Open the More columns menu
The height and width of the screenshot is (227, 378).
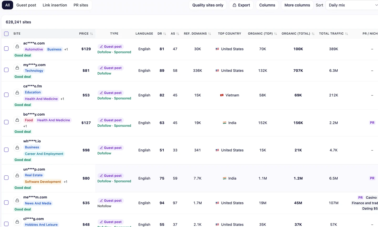click(x=297, y=5)
